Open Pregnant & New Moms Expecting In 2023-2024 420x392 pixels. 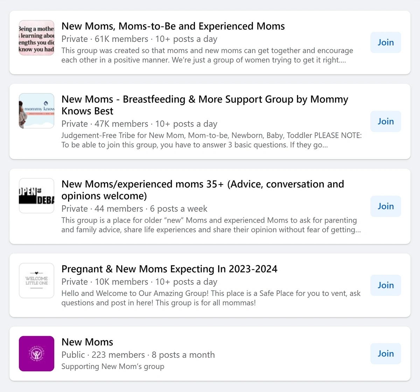click(169, 269)
